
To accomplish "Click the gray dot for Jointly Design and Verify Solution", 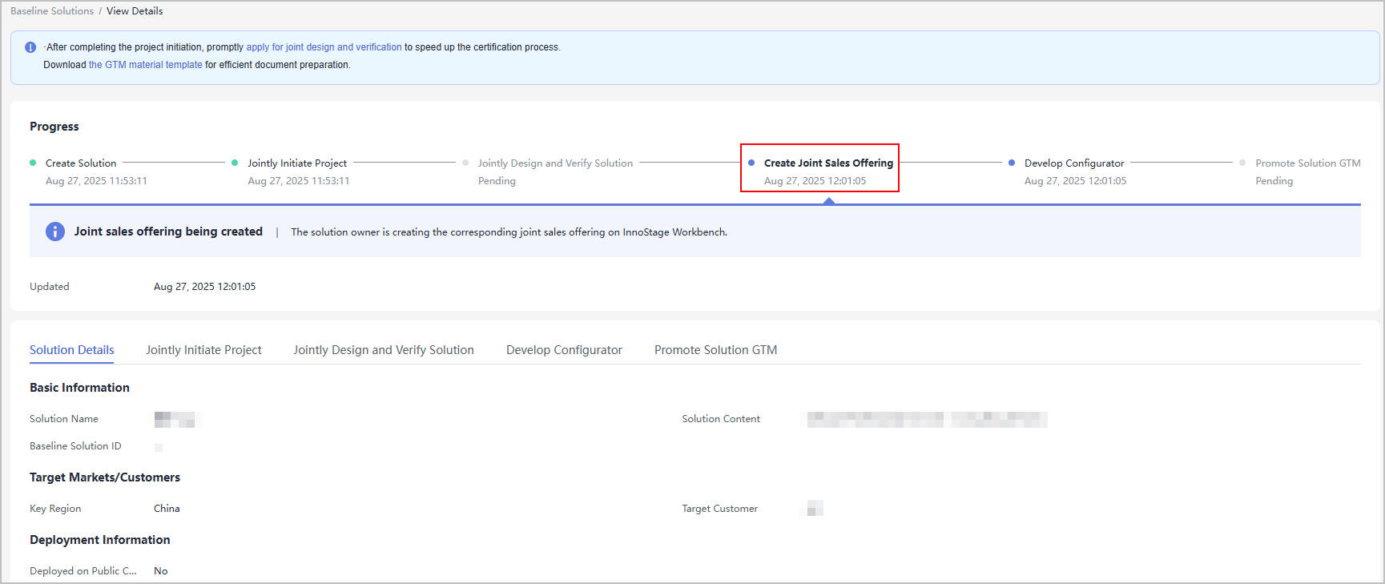I will [x=465, y=163].
